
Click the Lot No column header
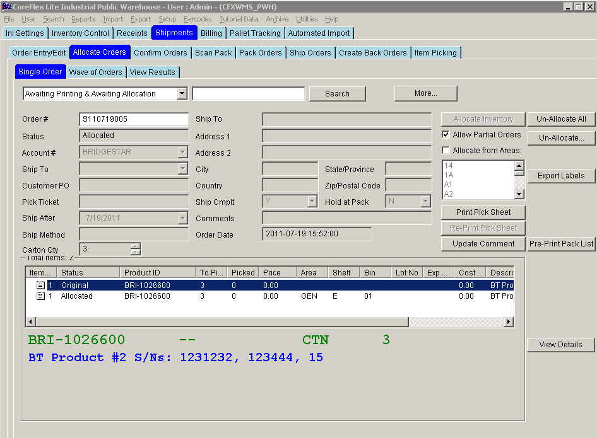(406, 273)
